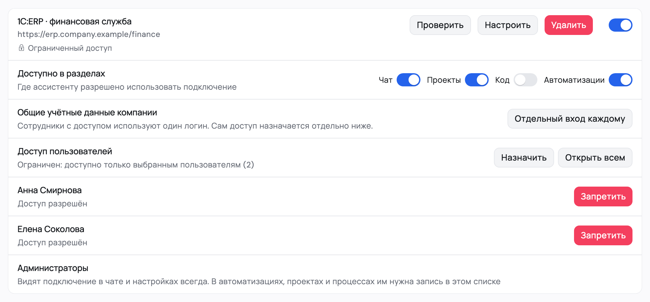Click Общие учётные данные компании heading
Screen dimensions: 650x302
(87, 112)
